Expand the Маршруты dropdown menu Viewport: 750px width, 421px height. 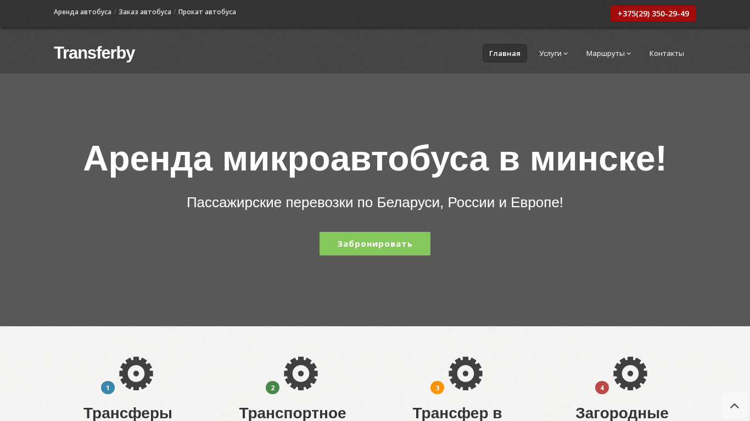tap(608, 53)
